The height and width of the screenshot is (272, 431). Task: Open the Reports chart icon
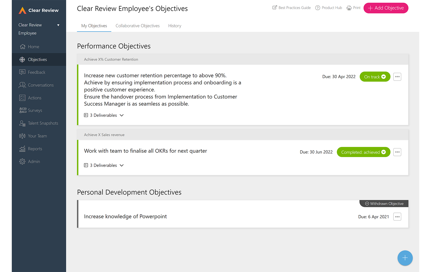[22, 149]
